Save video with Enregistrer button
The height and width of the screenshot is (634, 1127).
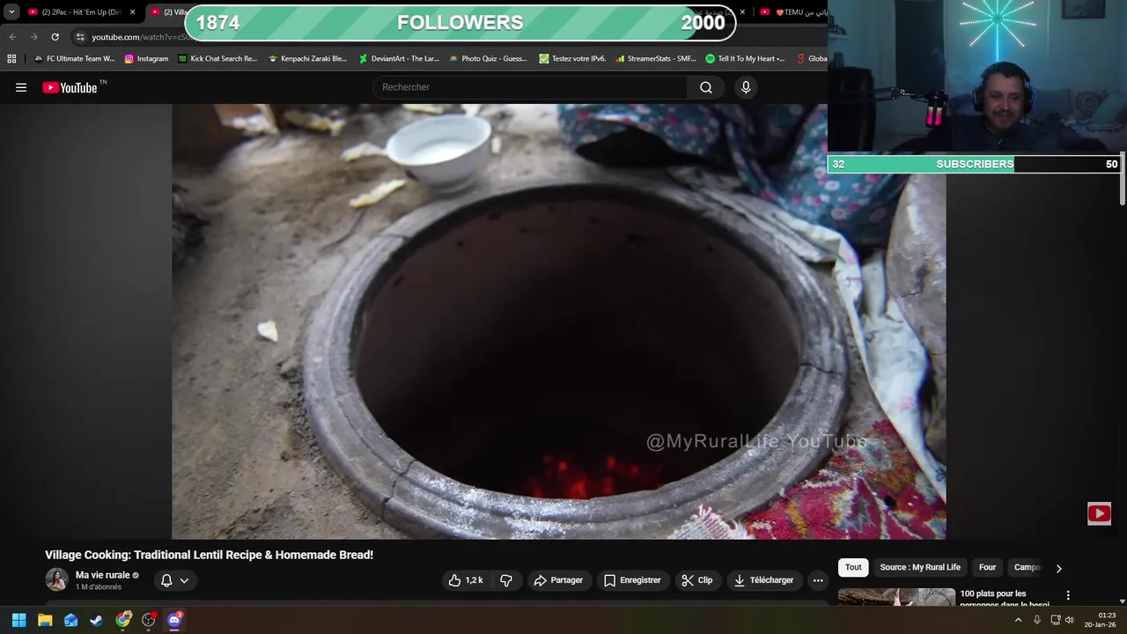pos(633,580)
